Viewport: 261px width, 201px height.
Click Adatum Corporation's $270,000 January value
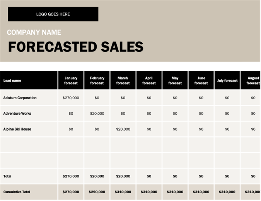pyautogui.click(x=71, y=98)
